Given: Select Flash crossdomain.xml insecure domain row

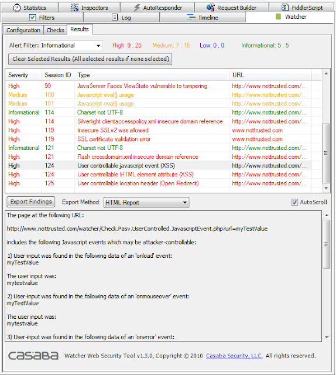Looking at the screenshot, I should click(159, 156).
